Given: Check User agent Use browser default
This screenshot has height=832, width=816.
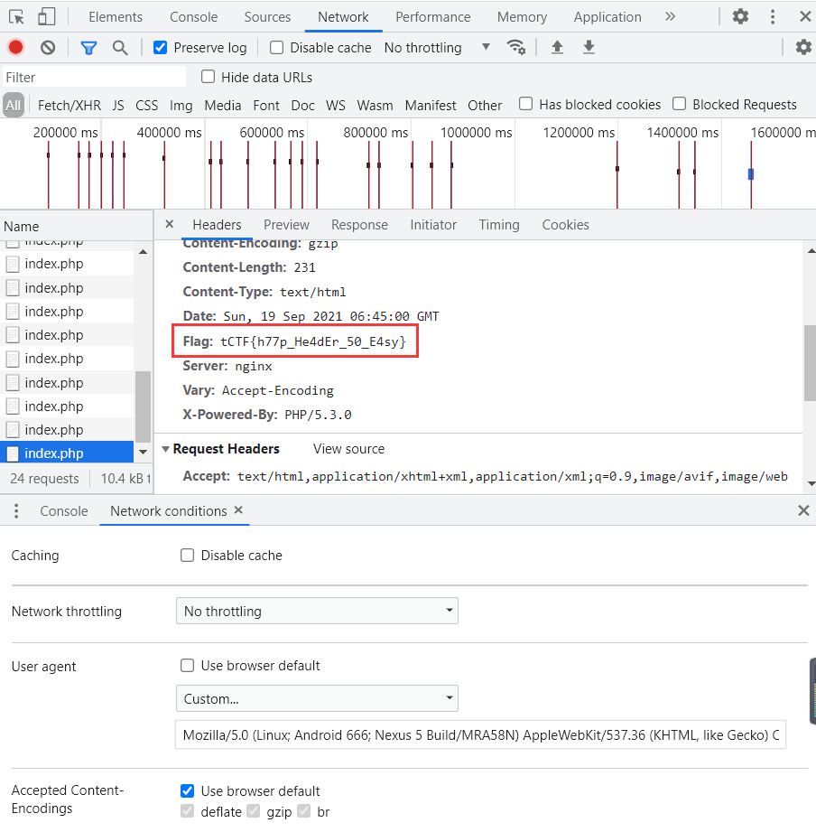Looking at the screenshot, I should tap(187, 666).
